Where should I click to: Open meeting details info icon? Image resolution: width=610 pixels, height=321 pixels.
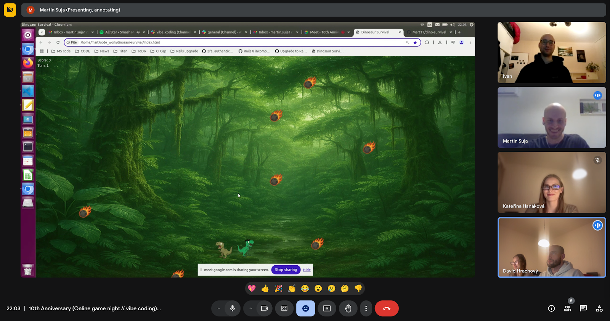(x=551, y=308)
